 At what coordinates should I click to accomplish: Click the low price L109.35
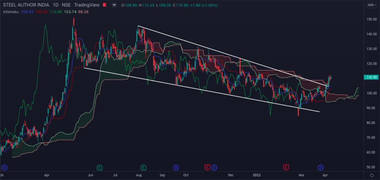pos(164,5)
